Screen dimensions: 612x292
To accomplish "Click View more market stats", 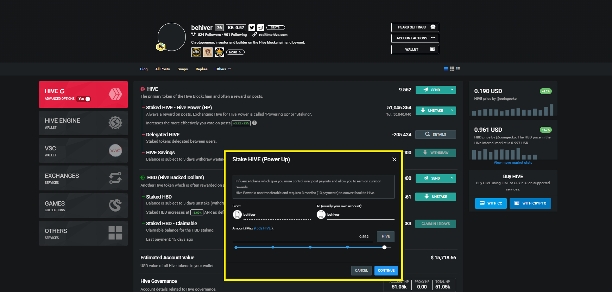I will (x=513, y=163).
